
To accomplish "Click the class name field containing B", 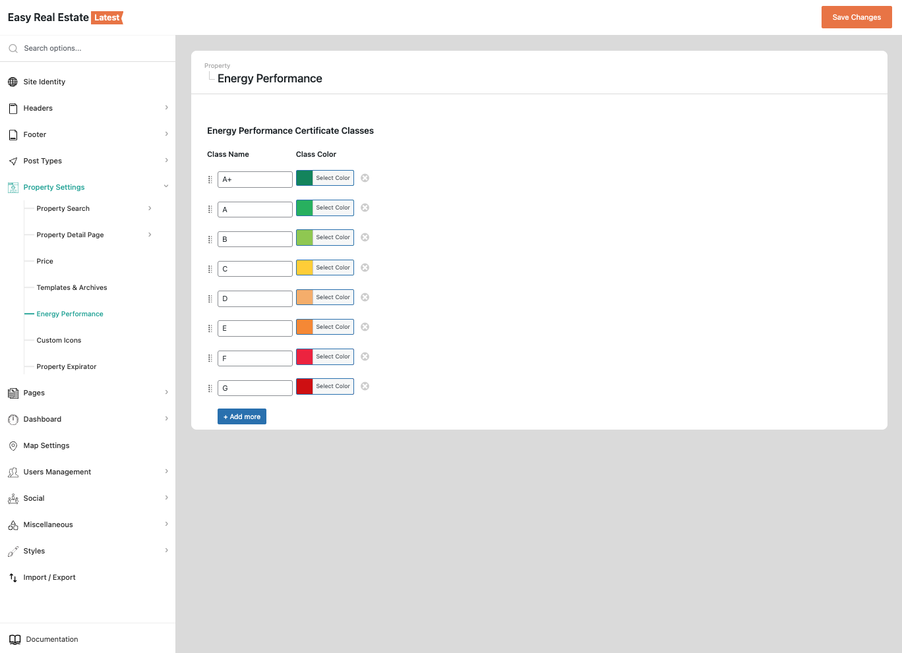I will coord(255,239).
